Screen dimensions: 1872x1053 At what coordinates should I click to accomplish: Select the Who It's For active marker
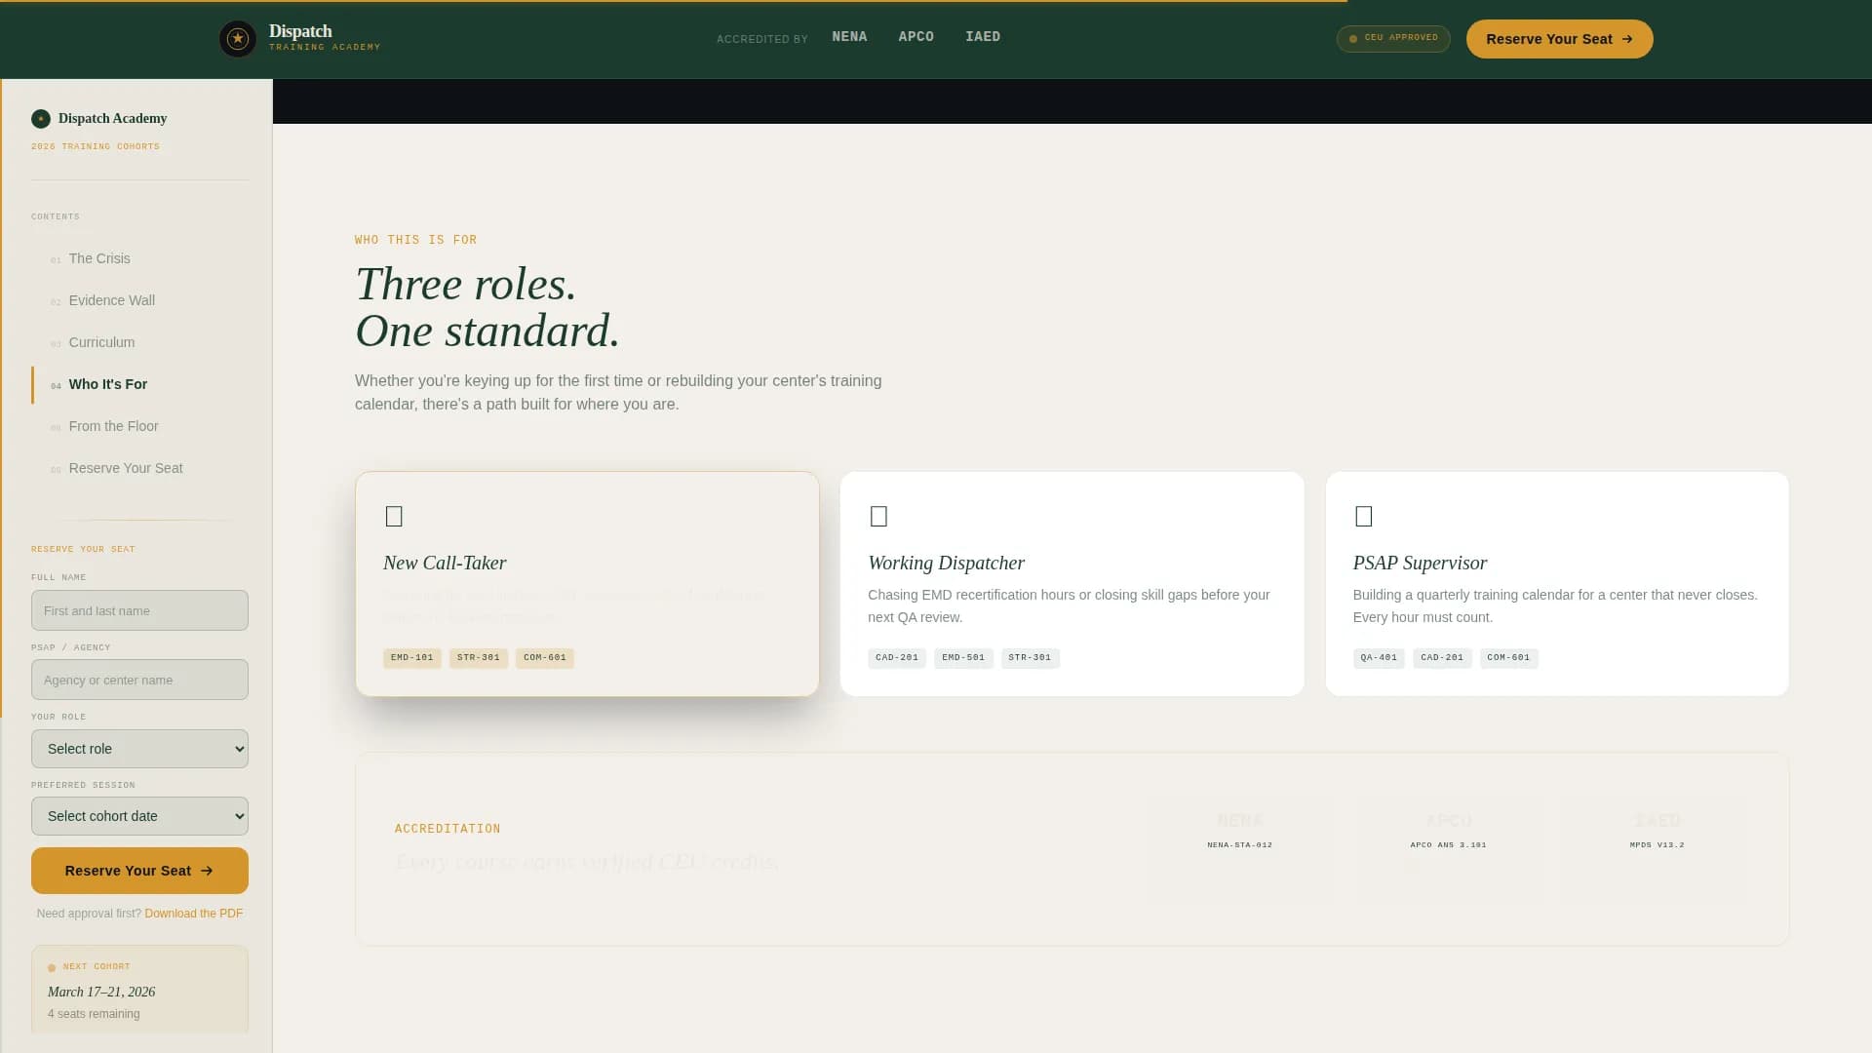34,384
